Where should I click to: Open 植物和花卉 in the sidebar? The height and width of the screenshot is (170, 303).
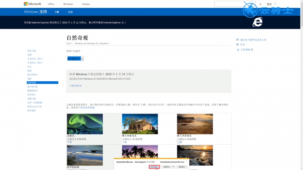(x=33, y=90)
